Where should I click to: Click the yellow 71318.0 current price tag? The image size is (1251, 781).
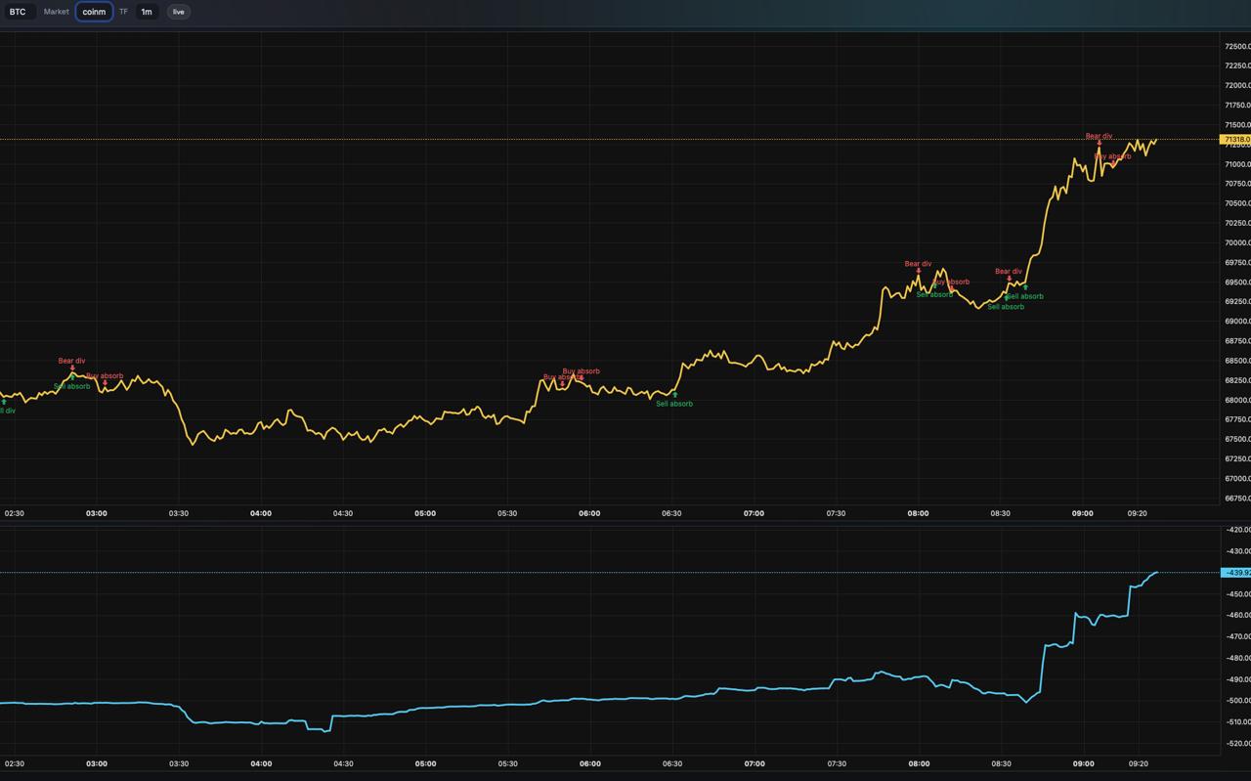click(x=1235, y=140)
